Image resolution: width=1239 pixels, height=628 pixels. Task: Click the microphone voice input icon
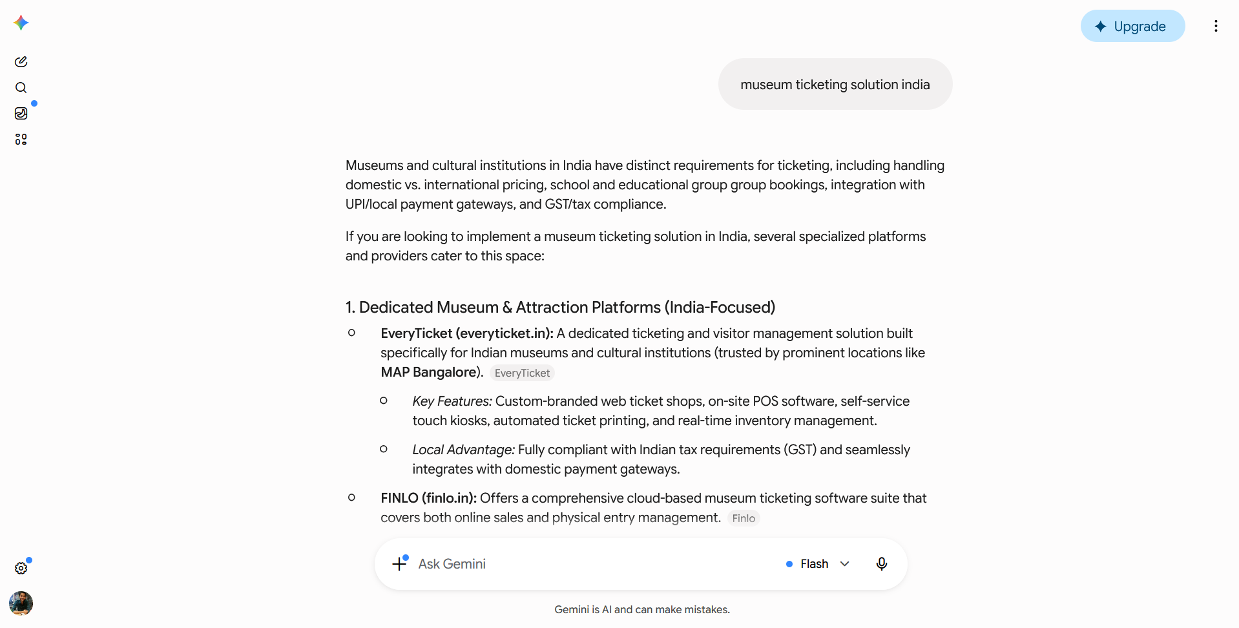tap(882, 564)
